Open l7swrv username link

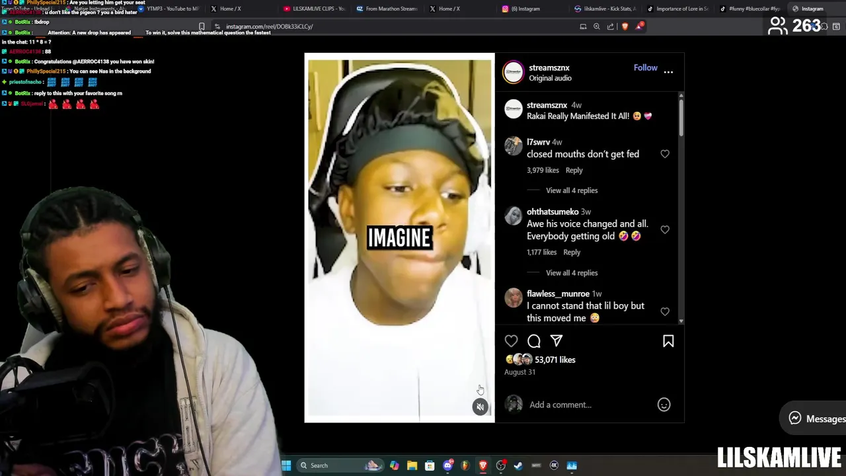click(x=538, y=142)
